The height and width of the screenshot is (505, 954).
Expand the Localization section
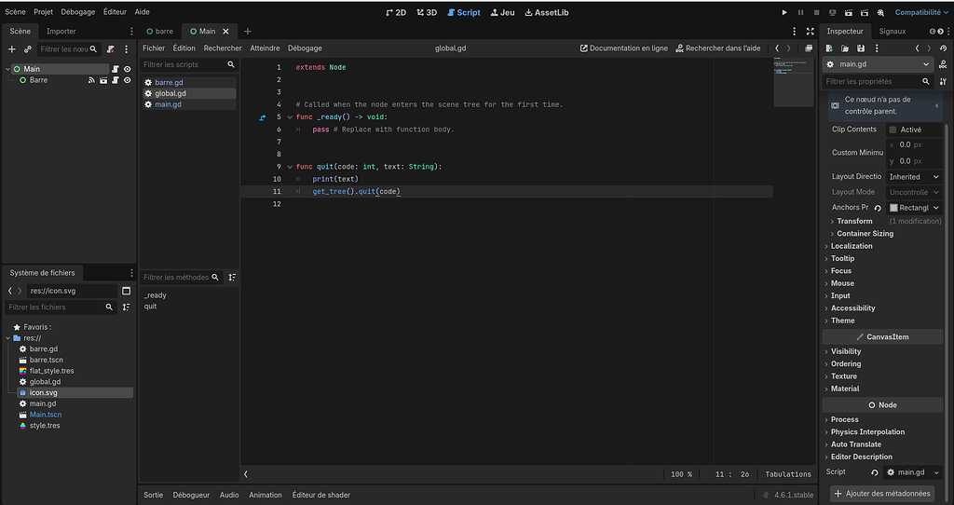pyautogui.click(x=852, y=246)
